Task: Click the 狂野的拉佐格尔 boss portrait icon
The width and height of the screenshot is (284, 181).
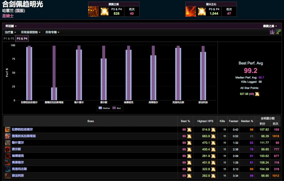Action: click(7, 130)
